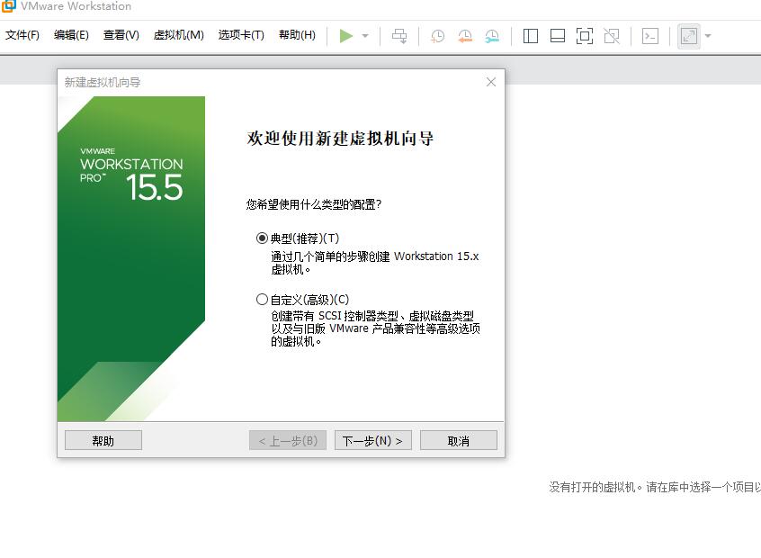The image size is (761, 558).
Task: Open the 编辑(E) menu
Action: (x=71, y=35)
